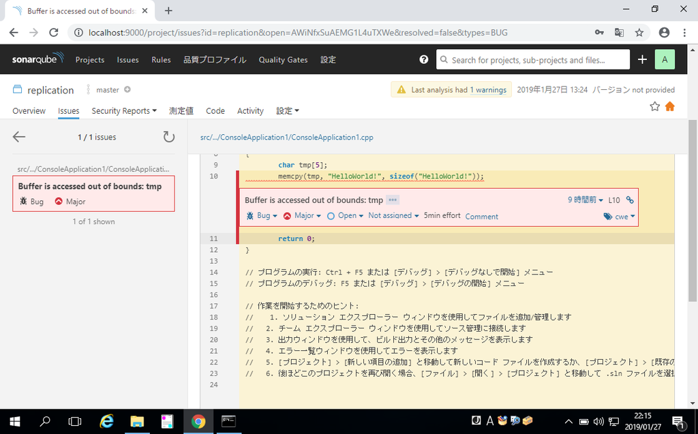The height and width of the screenshot is (434, 698).
Task: Open Internet Explorer from taskbar
Action: (107, 421)
